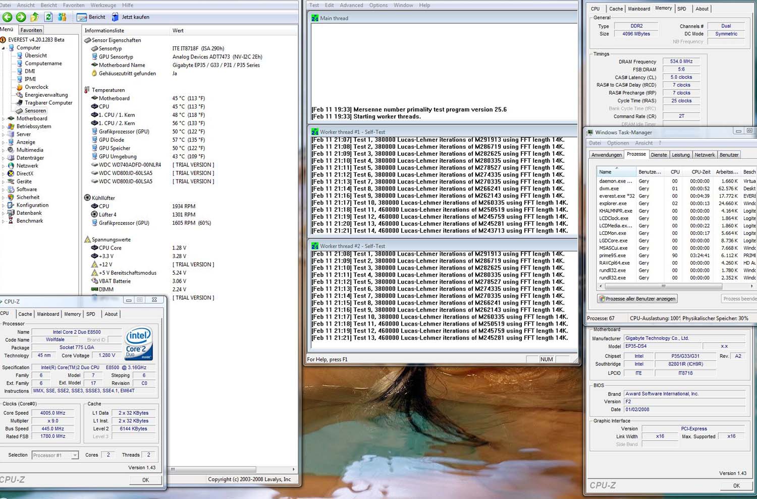Image resolution: width=757 pixels, height=499 pixels.
Task: Click the Sensor Eigenschaften section icon
Action: (x=87, y=40)
